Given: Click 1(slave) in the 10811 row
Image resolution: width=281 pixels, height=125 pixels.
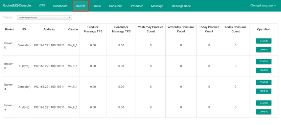Looking at the screenshot, I should point(24,107).
